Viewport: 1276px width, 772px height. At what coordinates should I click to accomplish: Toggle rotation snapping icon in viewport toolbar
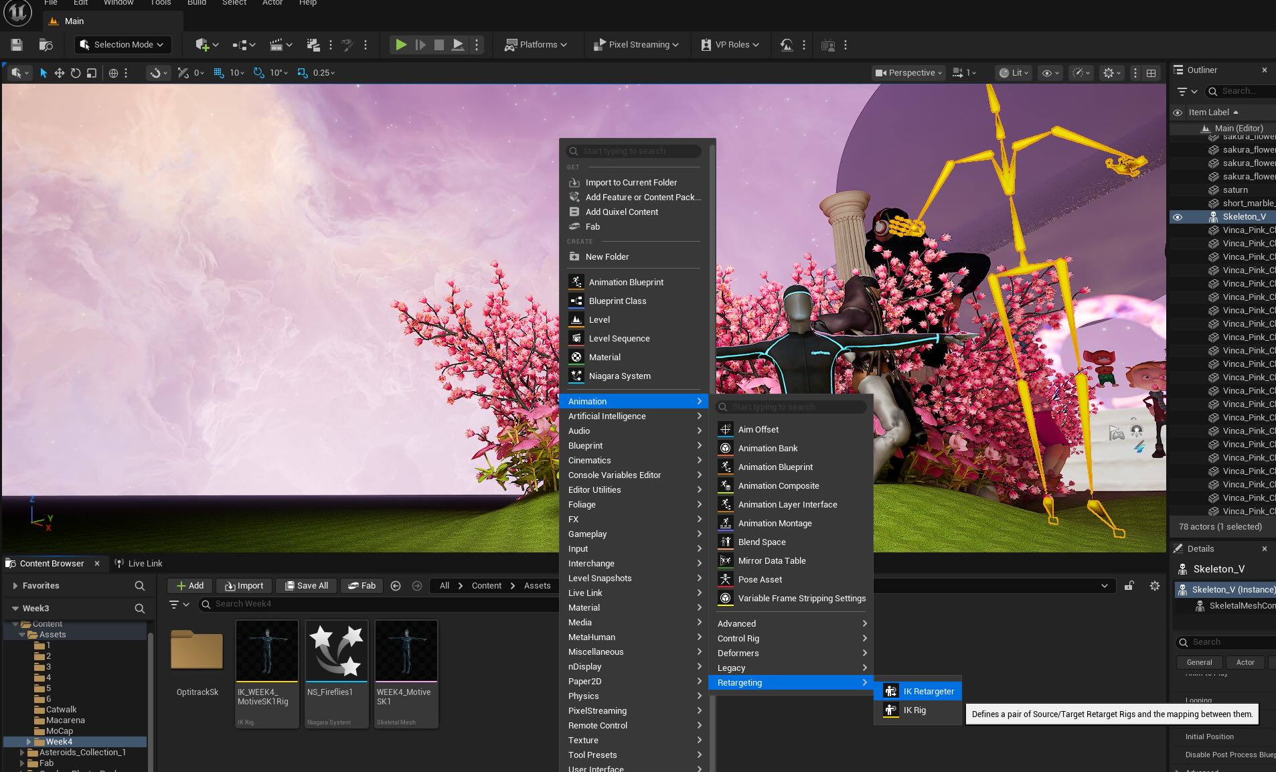pyautogui.click(x=258, y=73)
